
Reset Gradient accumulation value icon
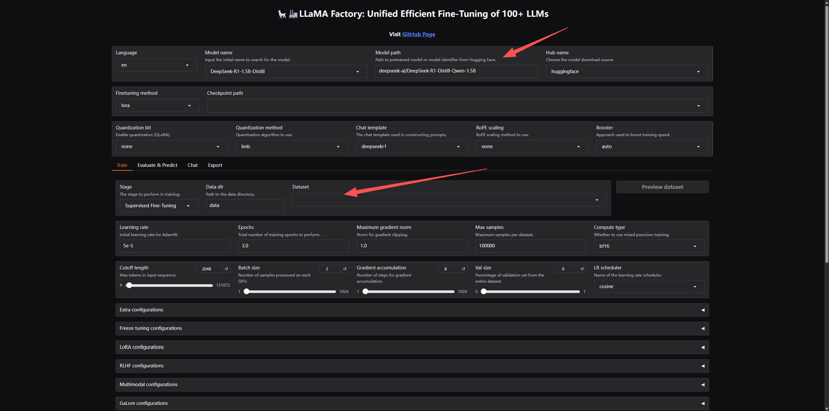pyautogui.click(x=463, y=269)
